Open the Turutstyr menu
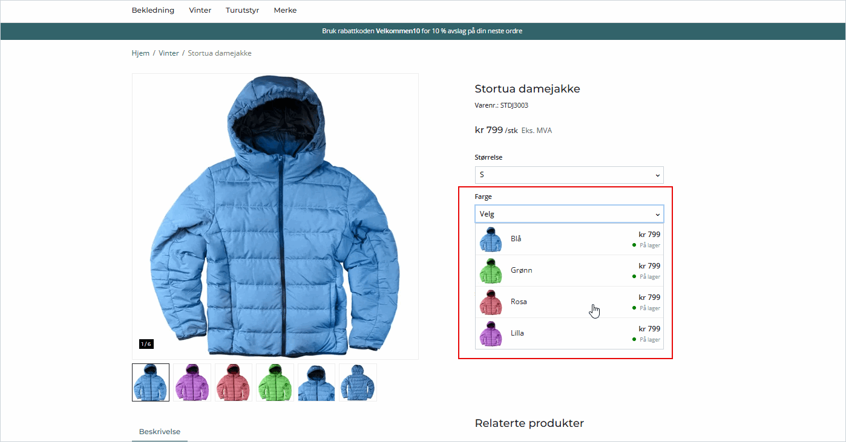Viewport: 846px width, 442px height. [242, 10]
